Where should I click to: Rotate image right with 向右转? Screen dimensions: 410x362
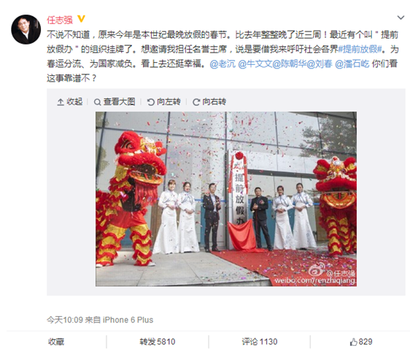209,101
